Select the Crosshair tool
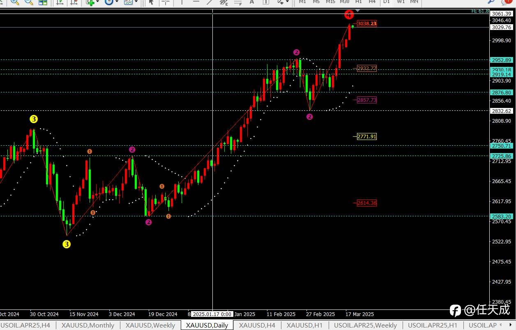The image size is (516, 330). click(x=166, y=2)
